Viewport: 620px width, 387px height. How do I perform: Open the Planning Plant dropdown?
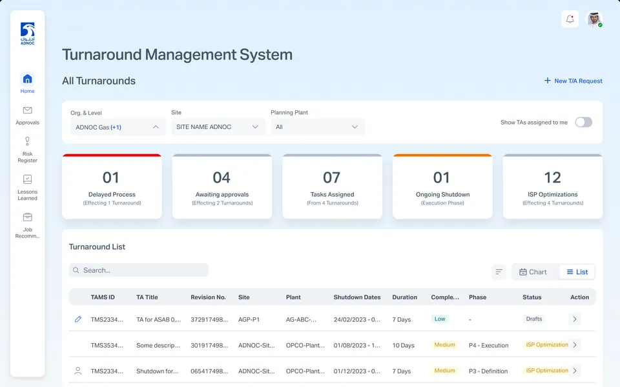318,127
